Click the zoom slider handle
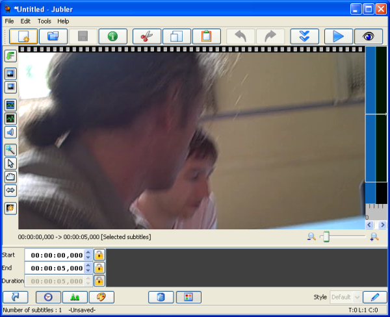The height and width of the screenshot is (317, 390). pos(326,237)
